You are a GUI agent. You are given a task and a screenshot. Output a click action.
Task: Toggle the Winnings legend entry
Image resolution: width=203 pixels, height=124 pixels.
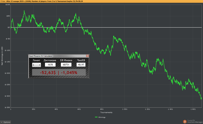point(100,117)
